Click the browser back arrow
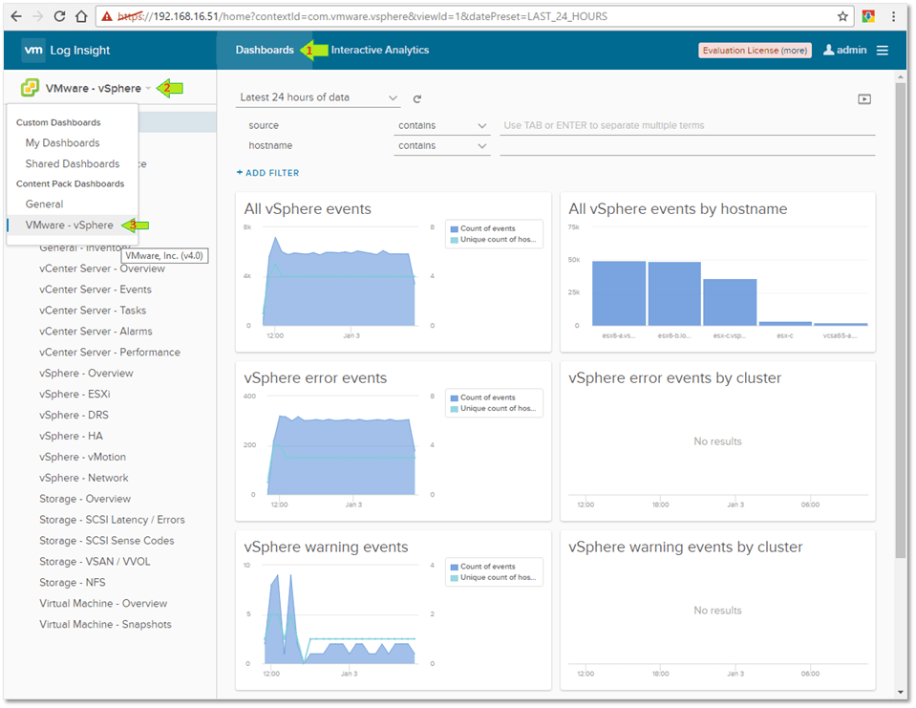This screenshot has width=916, height=708. (x=16, y=16)
